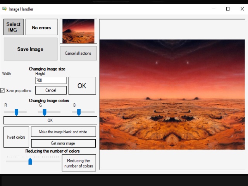Click the Image Handler app icon
248x186 pixels.
pyautogui.click(x=5, y=9)
